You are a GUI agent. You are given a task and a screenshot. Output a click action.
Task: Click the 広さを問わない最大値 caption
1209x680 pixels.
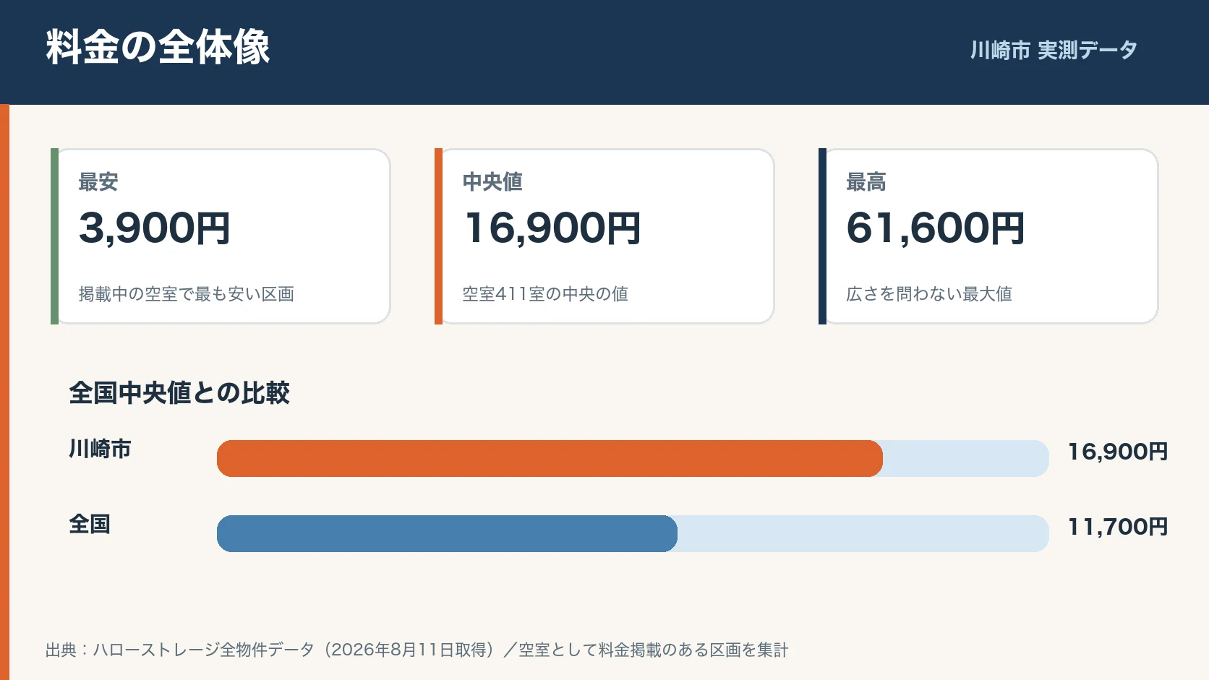(929, 294)
